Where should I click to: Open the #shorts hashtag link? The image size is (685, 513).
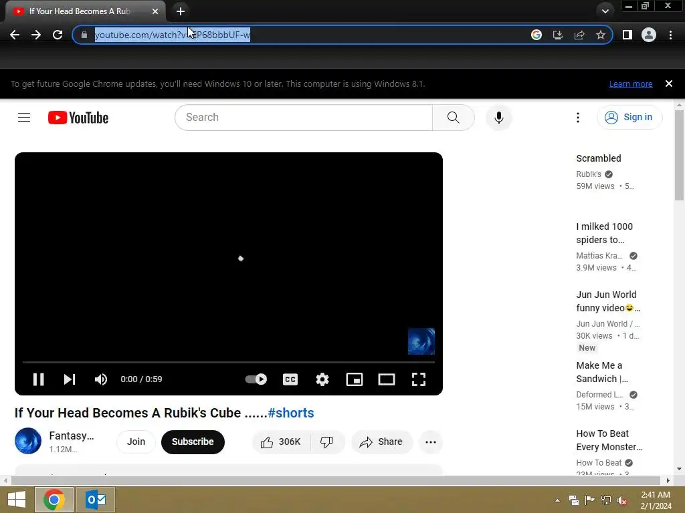pos(291,413)
